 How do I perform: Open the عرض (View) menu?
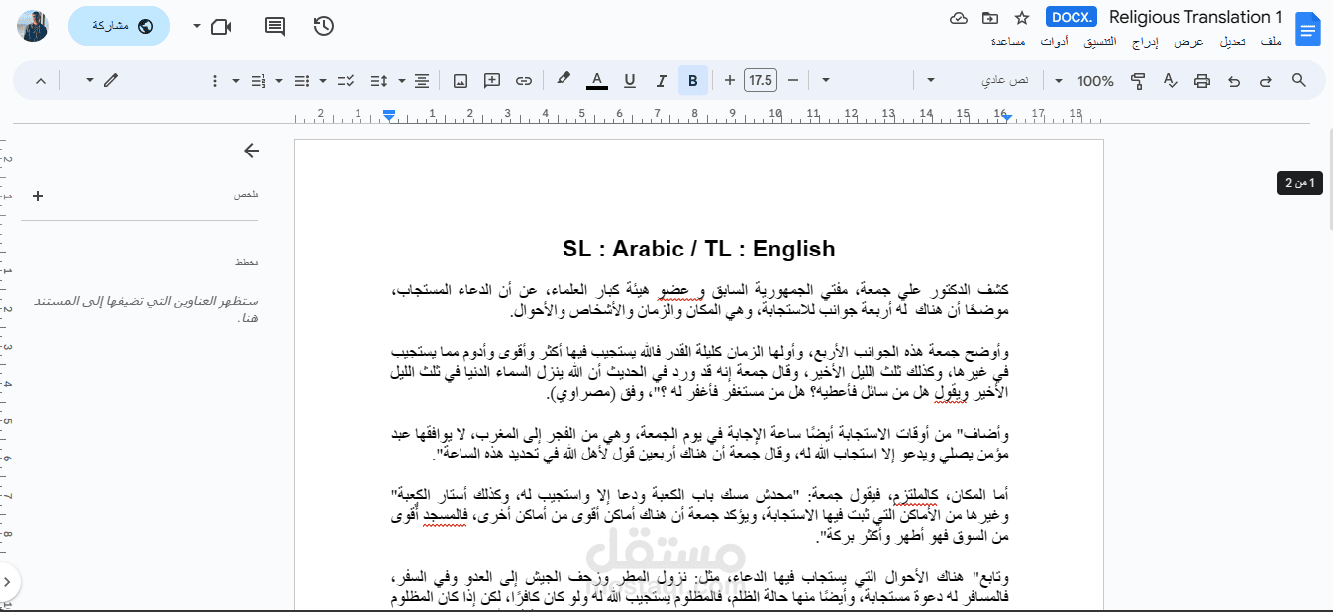(x=1189, y=42)
